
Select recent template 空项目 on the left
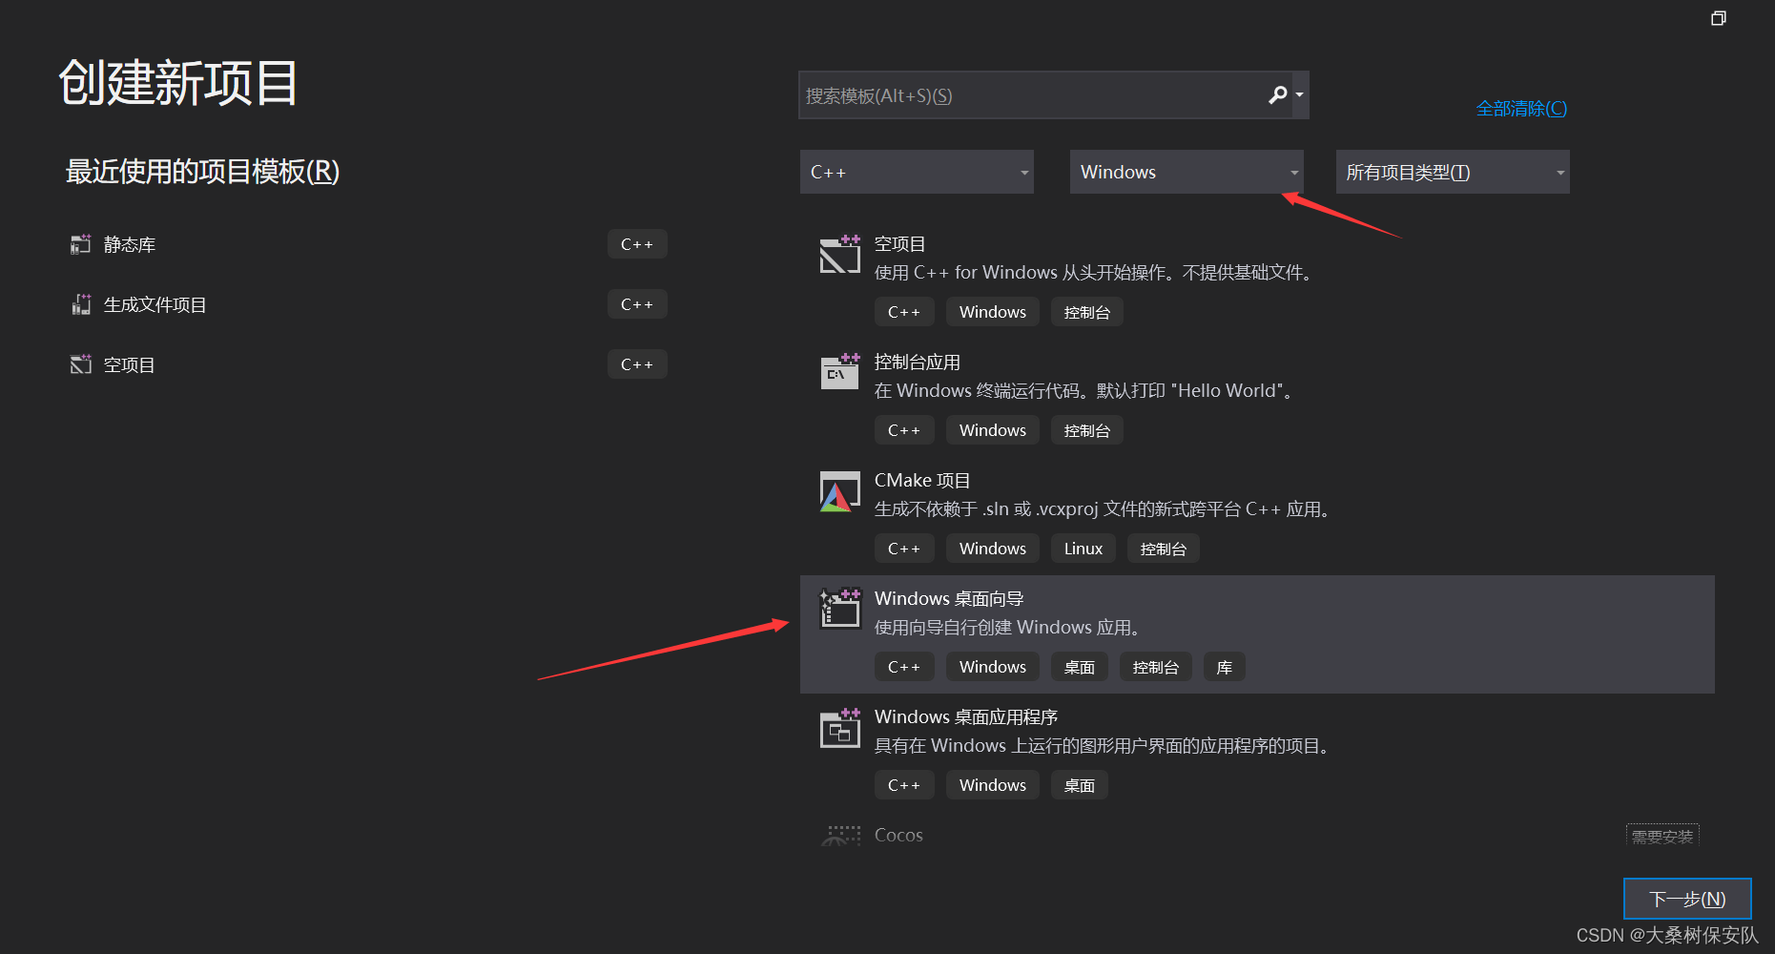click(130, 364)
